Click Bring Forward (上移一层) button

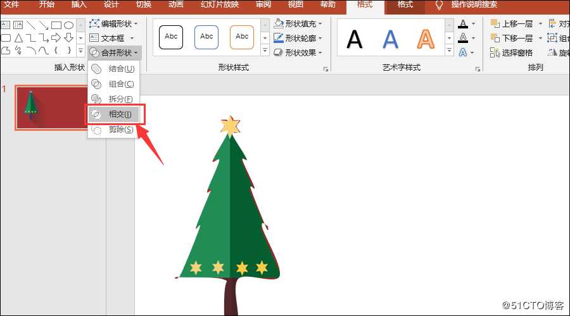click(x=512, y=24)
